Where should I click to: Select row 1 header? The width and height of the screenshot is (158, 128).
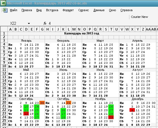click(x=4, y=33)
